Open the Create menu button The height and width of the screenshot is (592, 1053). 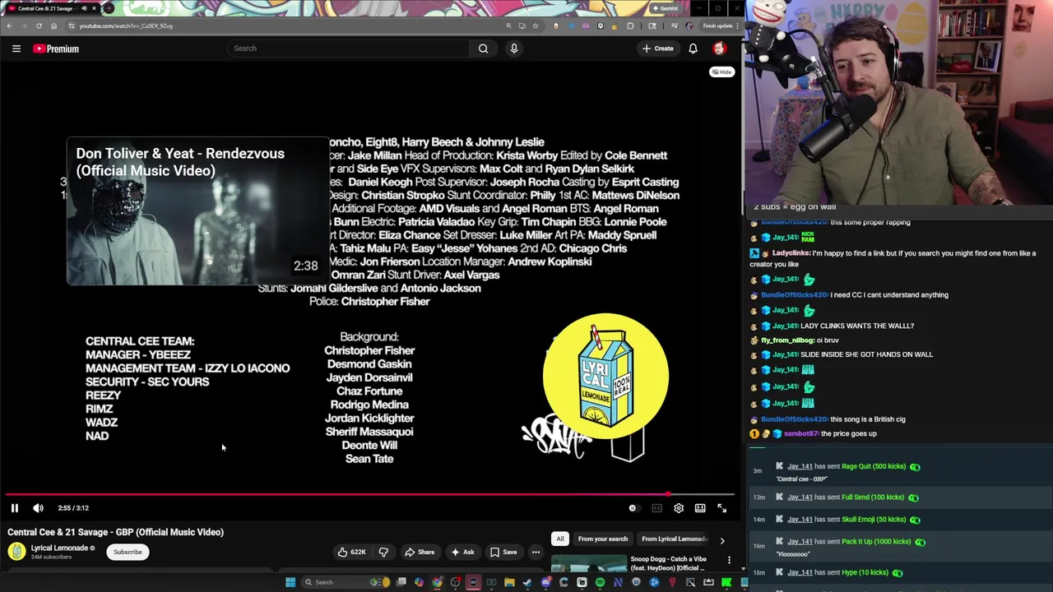pos(657,49)
